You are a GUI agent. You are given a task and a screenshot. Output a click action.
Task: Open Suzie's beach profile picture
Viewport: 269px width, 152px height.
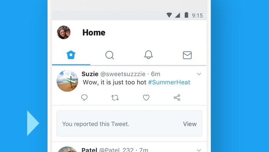point(67,81)
